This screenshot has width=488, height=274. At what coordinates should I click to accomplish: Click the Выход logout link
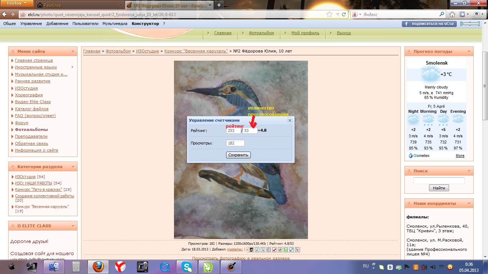click(x=344, y=33)
